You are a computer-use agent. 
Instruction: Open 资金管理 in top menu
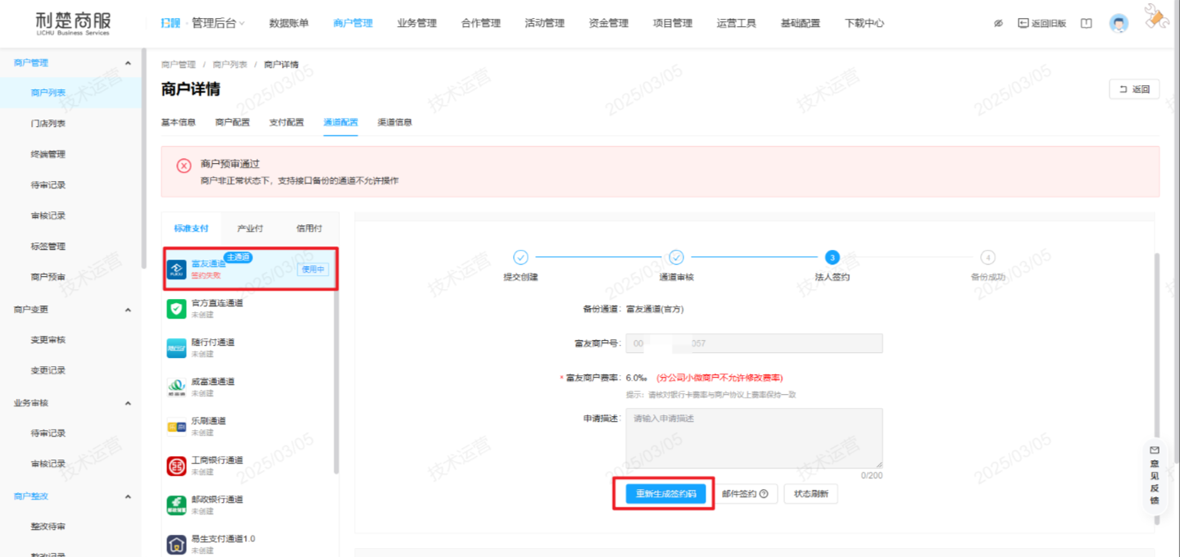tap(609, 24)
